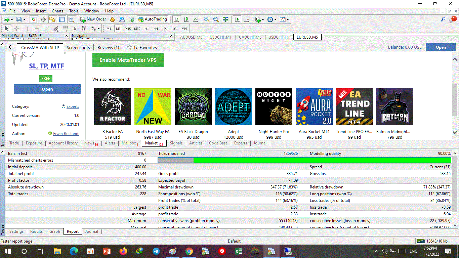Viewport: 459px width, 258px height.
Task: Open the Charts menu
Action: [x=57, y=11]
